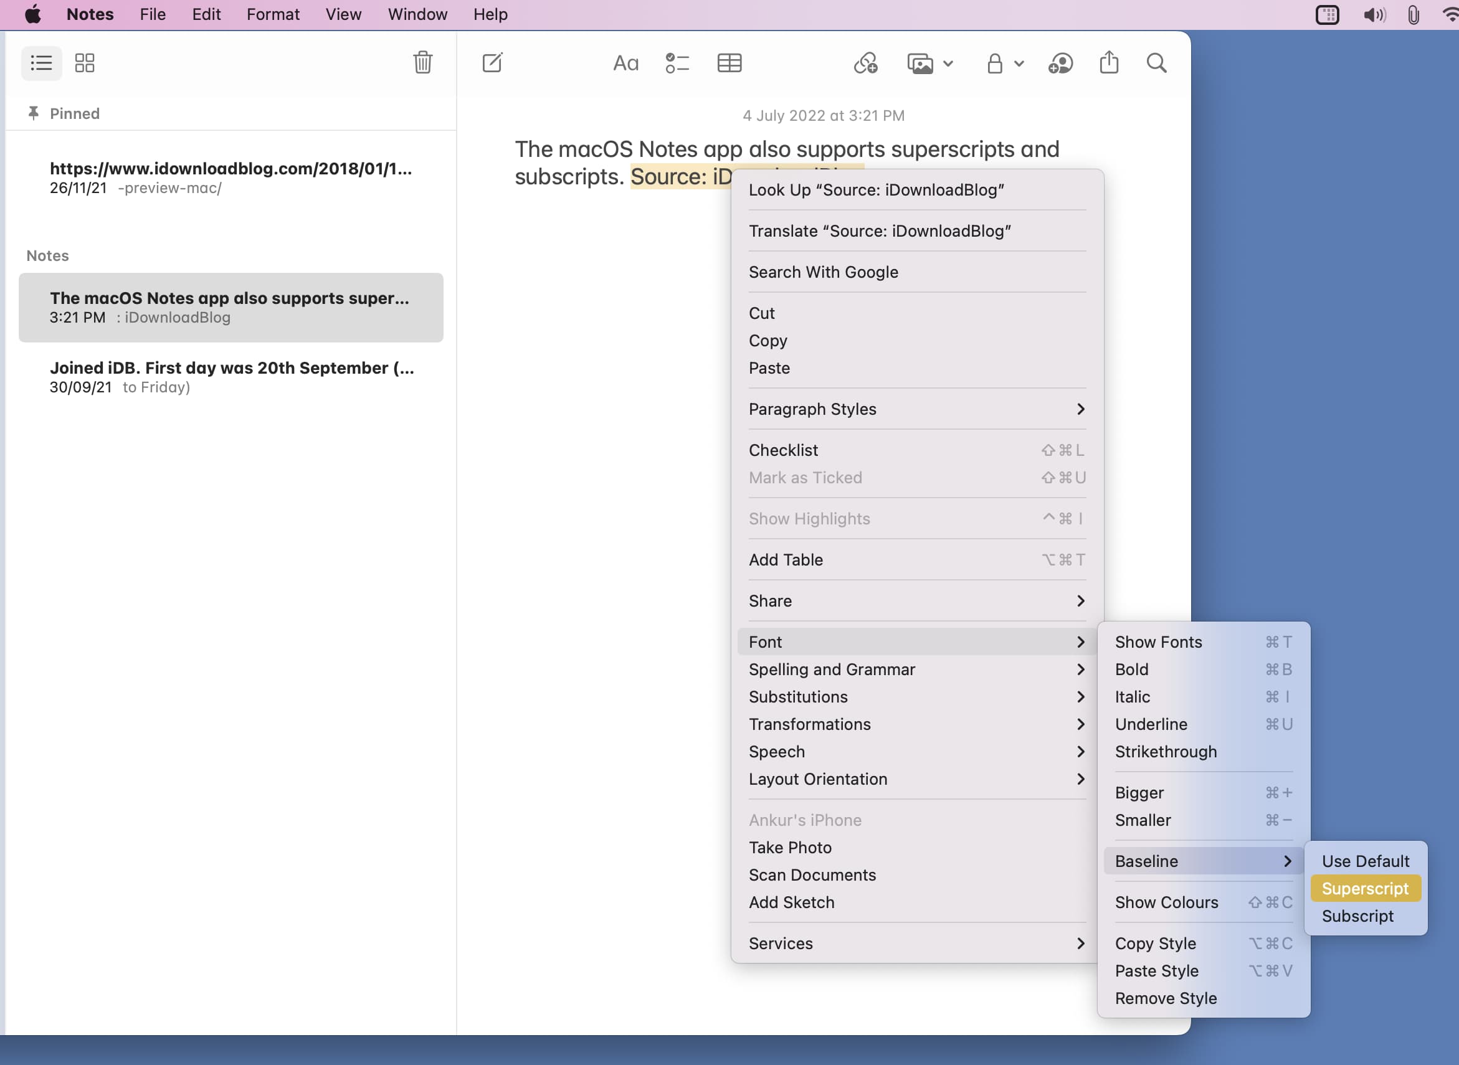Viewport: 1459px width, 1065px height.
Task: Switch to gallery view of notes
Action: 85,63
